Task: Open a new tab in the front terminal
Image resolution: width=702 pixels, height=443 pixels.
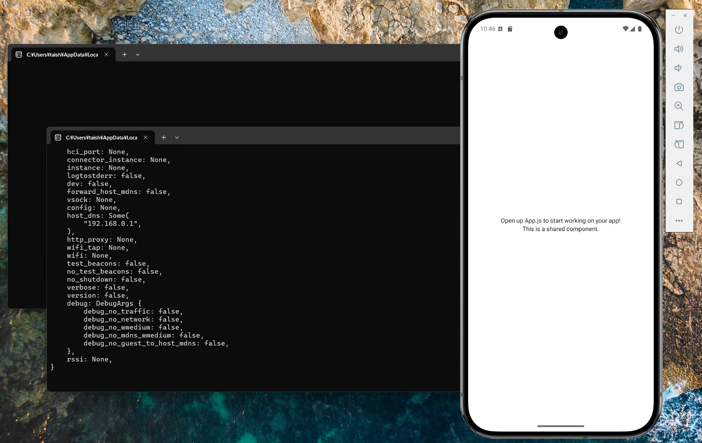Action: (x=163, y=137)
